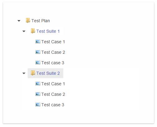Click the Test Suite 2 folder icon

[33, 73]
